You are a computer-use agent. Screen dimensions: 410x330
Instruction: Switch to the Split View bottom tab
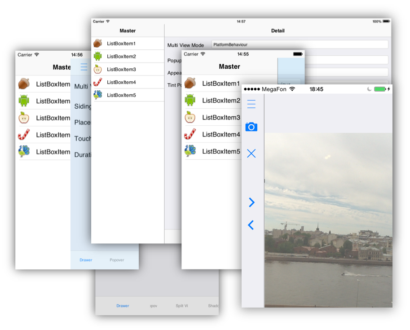(182, 306)
